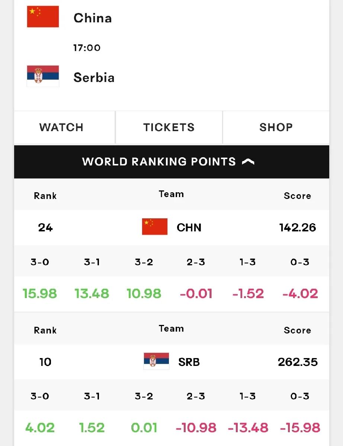Open the TICKETS tab
The width and height of the screenshot is (343, 446).
(169, 127)
